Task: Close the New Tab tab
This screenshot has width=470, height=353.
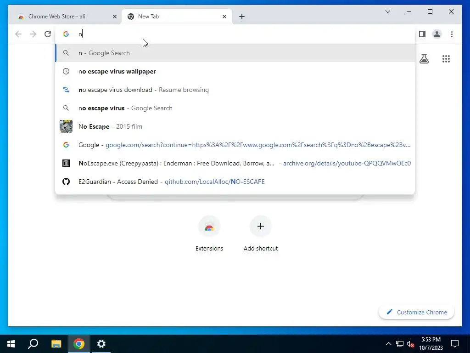Action: (x=224, y=17)
